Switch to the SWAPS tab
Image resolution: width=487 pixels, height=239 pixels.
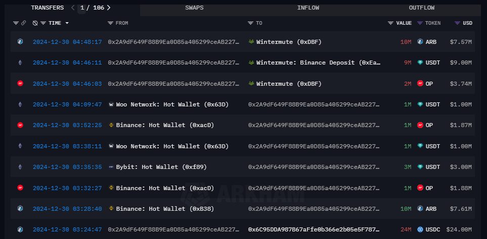[x=195, y=8]
